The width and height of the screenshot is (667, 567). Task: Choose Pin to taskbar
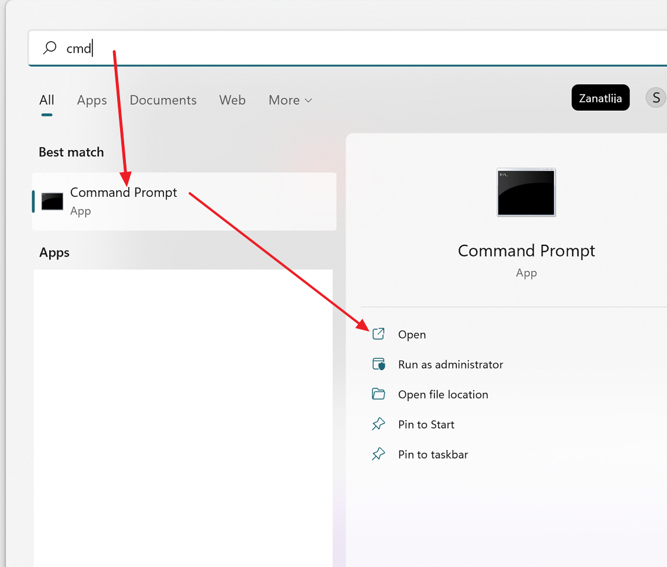pos(433,455)
